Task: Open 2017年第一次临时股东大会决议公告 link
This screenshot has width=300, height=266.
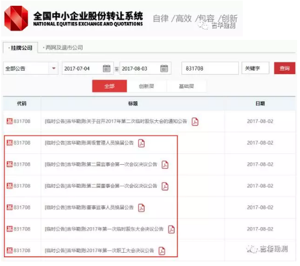Action: 104,229
